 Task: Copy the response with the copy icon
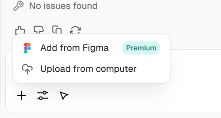(x=57, y=30)
